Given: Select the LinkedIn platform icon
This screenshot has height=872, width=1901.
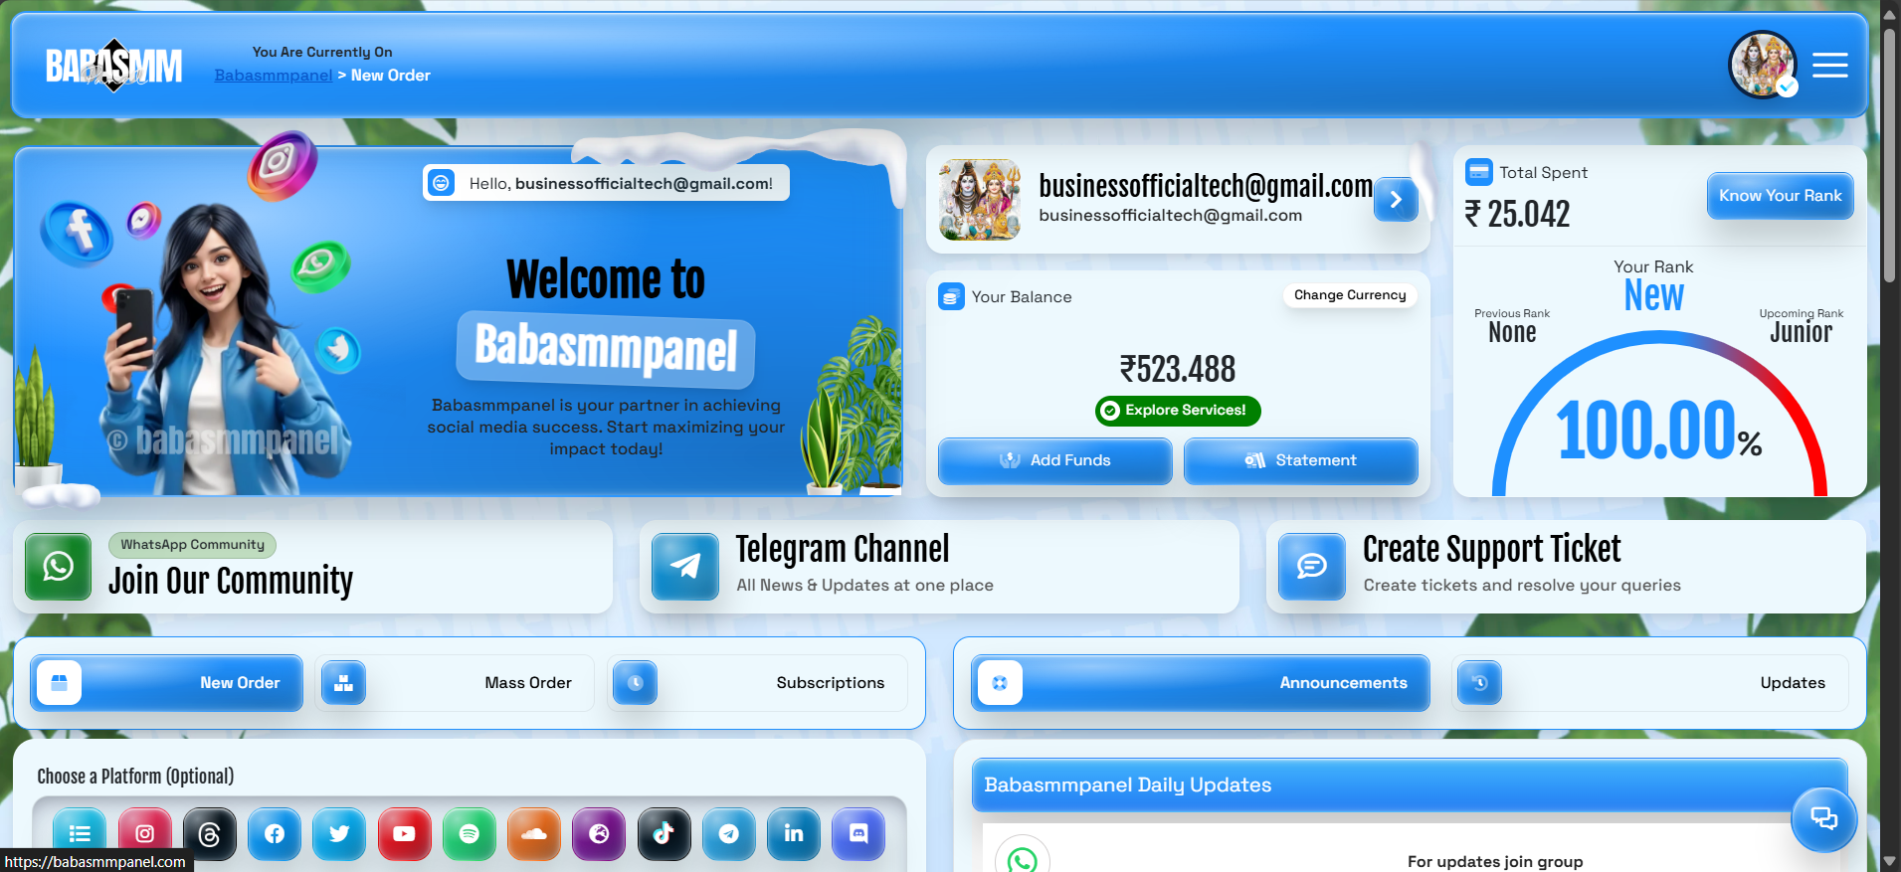Looking at the screenshot, I should 794,834.
